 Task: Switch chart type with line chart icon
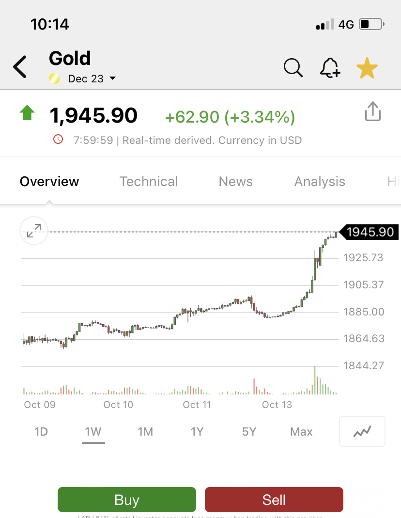point(362,431)
